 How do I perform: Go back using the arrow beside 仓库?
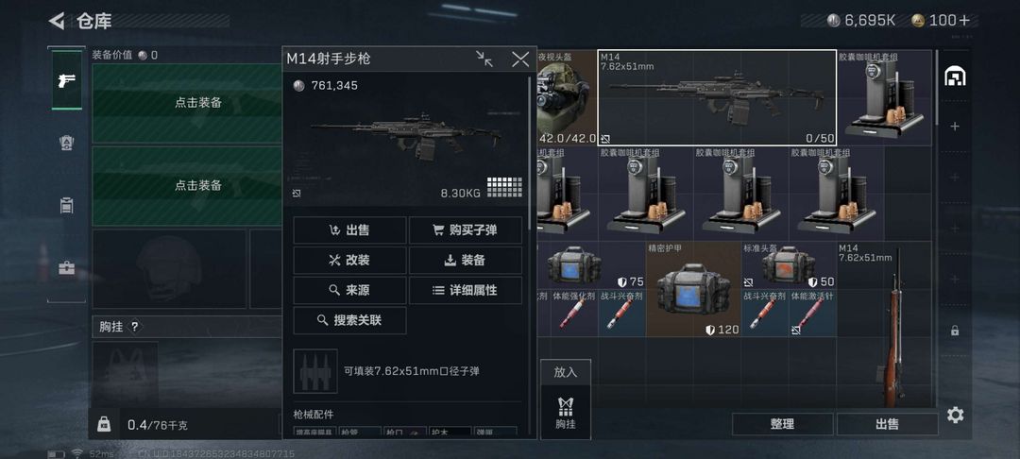pos(57,21)
